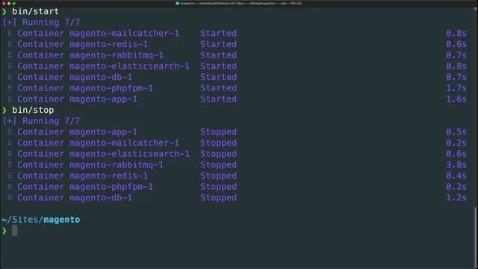
Task: Click the green prompt arrow before bin/start
Action: pyautogui.click(x=4, y=12)
